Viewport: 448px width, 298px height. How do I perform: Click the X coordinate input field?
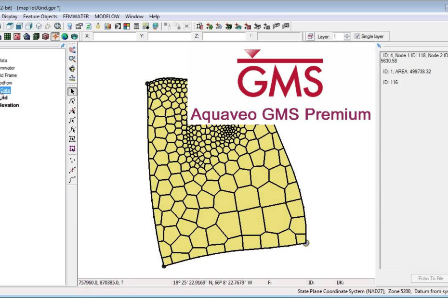tap(114, 37)
